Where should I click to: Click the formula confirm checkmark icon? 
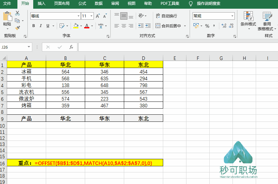pyautogui.click(x=60, y=47)
